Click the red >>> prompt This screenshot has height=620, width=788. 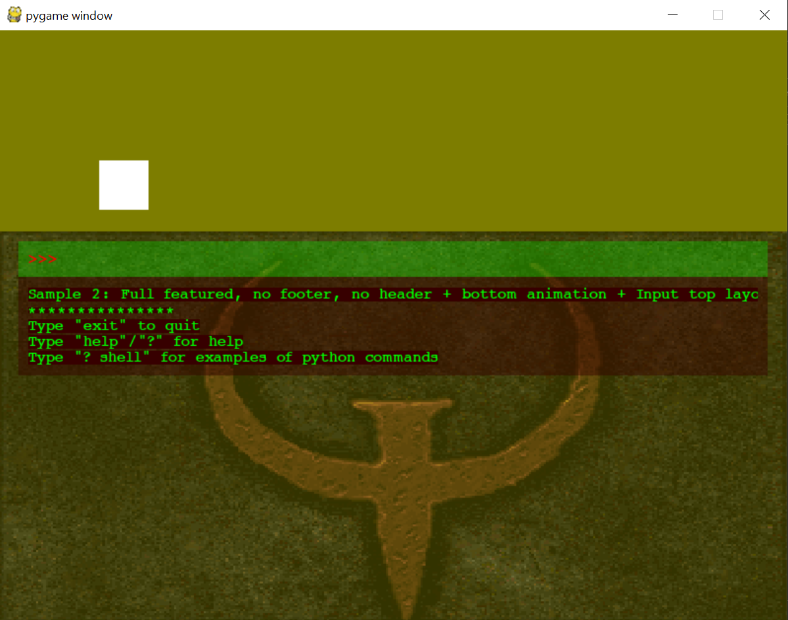coord(42,260)
